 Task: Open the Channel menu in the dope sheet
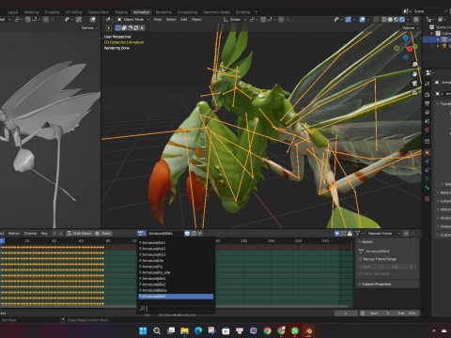(x=30, y=233)
